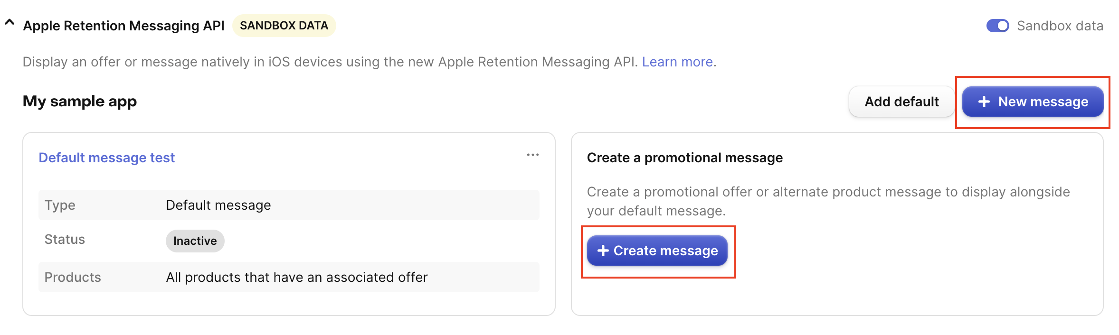Click the SANDBOX DATA badge
1119x335 pixels.
pyautogui.click(x=284, y=26)
